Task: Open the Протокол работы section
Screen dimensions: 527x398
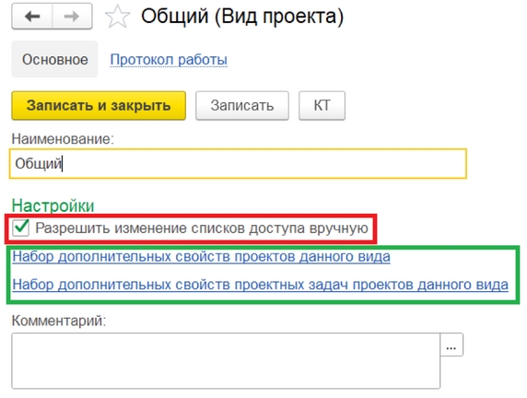Action: [x=169, y=60]
